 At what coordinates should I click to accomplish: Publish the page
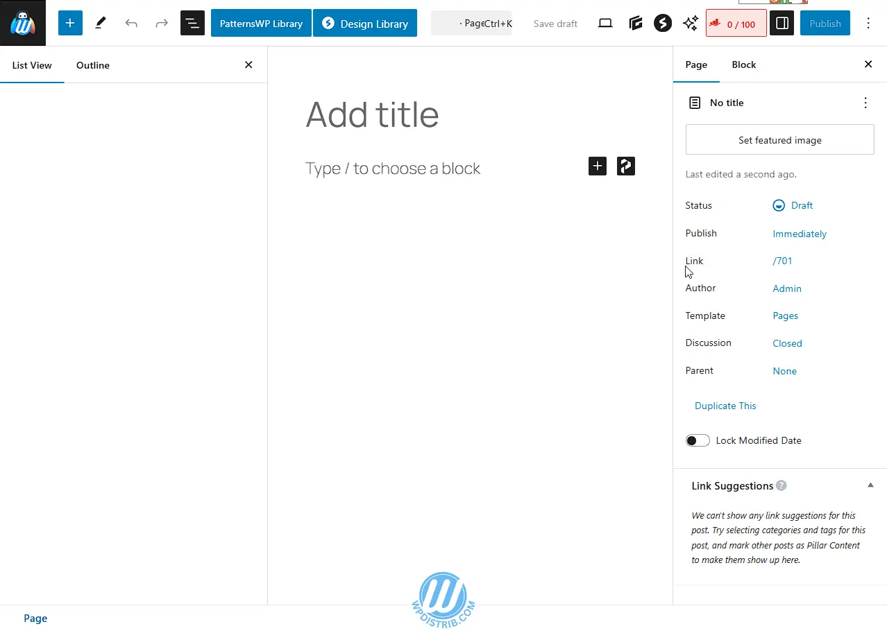[x=825, y=23]
